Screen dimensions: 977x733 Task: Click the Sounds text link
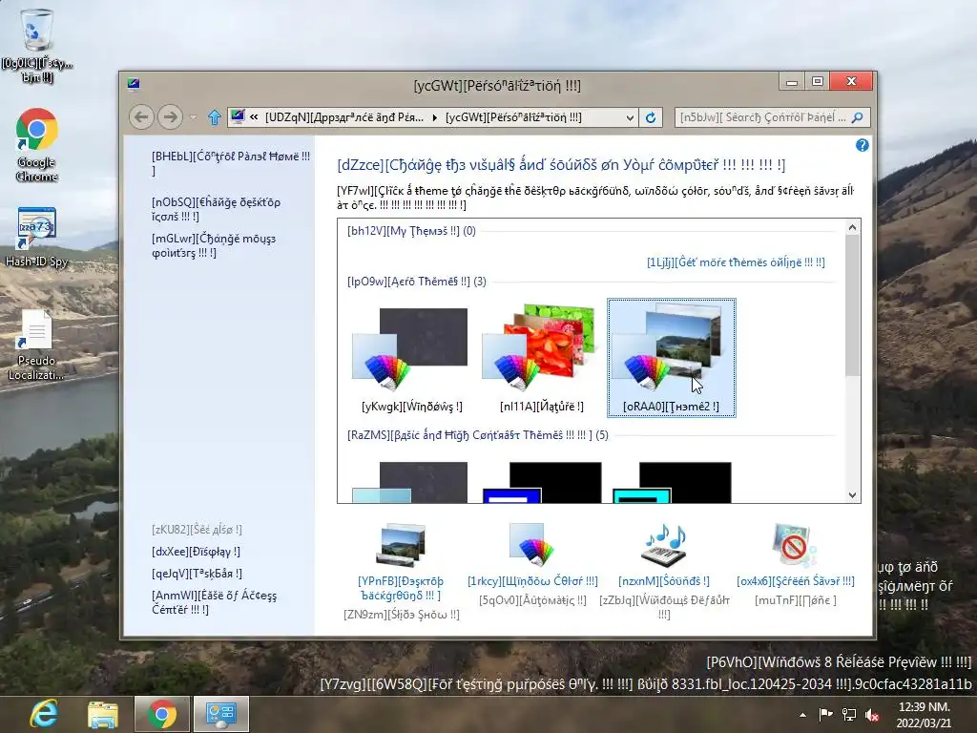[x=664, y=581]
